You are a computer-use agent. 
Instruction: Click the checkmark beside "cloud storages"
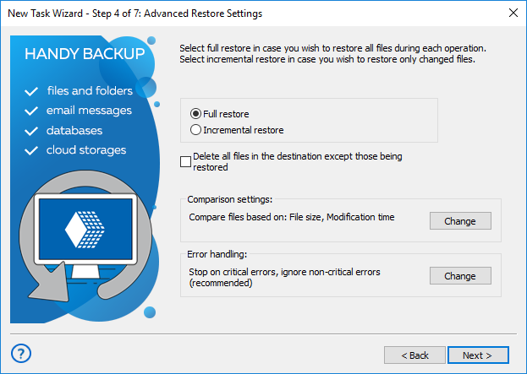click(32, 150)
